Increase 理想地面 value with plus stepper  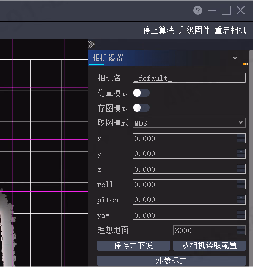coord(241,228)
